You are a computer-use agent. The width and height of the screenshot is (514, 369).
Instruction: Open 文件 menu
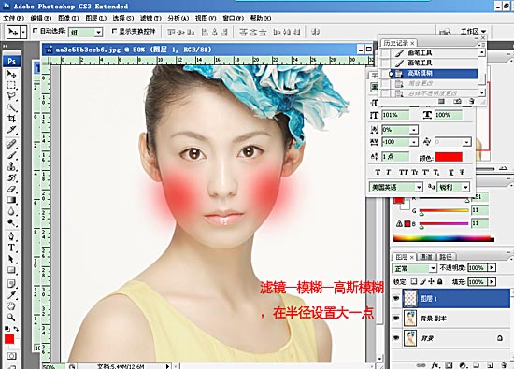click(13, 18)
